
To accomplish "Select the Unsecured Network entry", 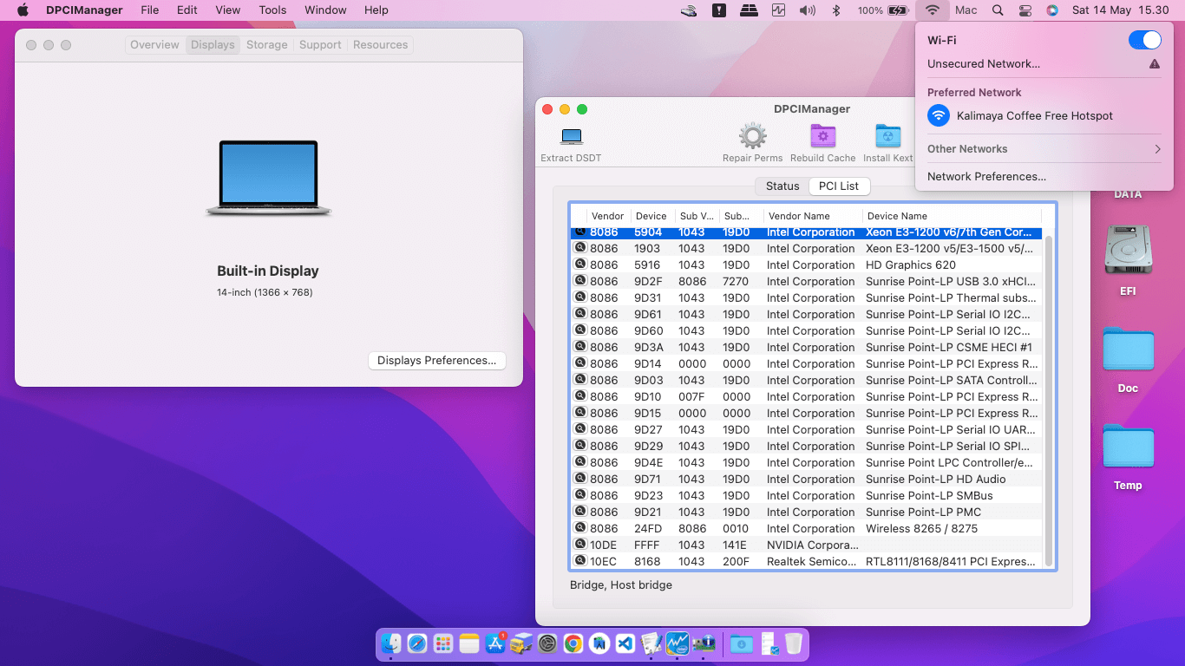I will (x=1044, y=64).
